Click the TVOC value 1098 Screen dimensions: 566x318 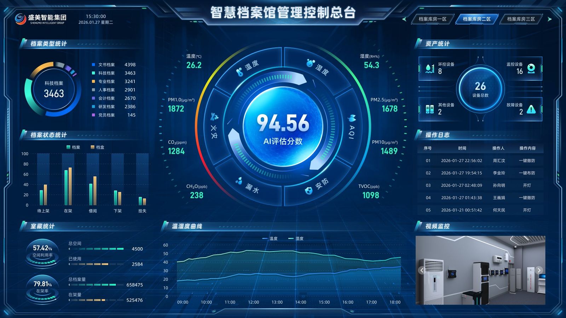coord(370,195)
